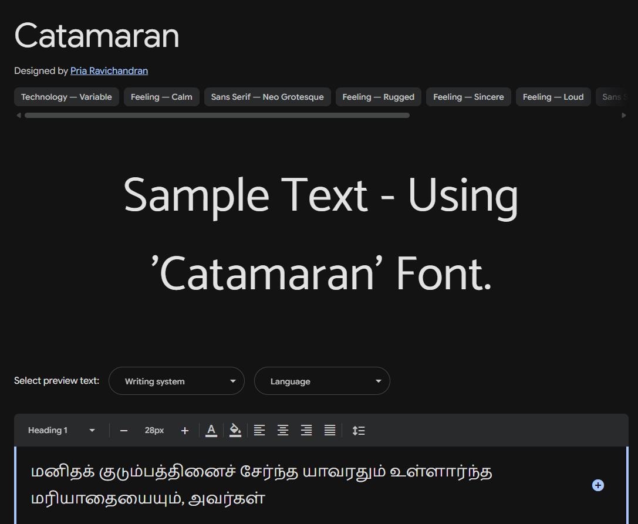Open the text color picker icon
638x524 pixels.
pos(211,431)
